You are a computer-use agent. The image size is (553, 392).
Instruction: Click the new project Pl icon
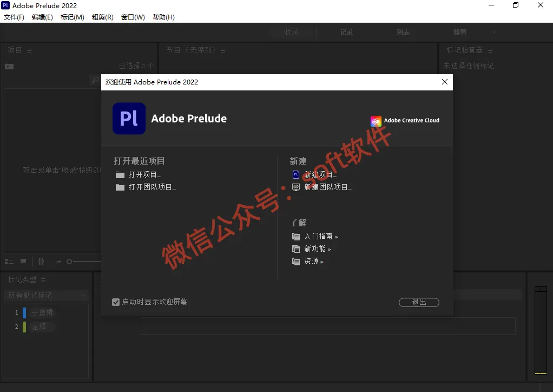296,175
